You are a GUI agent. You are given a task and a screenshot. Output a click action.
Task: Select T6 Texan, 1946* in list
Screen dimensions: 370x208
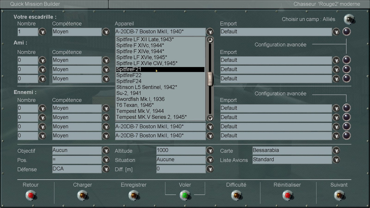[x=160, y=105]
